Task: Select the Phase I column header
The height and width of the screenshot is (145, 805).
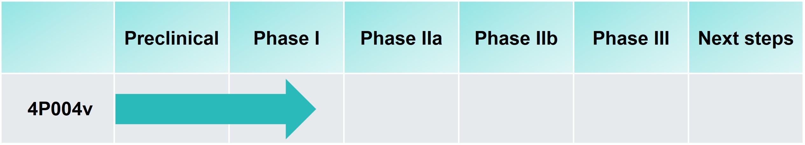Action: click(x=286, y=38)
